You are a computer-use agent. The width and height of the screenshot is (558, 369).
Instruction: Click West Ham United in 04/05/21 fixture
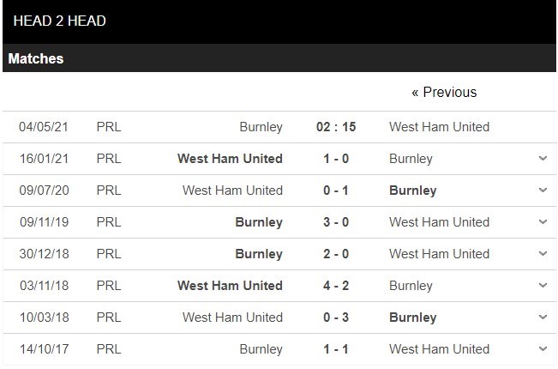tap(439, 127)
